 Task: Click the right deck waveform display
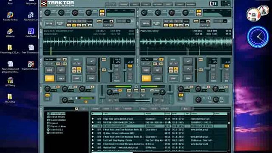pos(186,42)
